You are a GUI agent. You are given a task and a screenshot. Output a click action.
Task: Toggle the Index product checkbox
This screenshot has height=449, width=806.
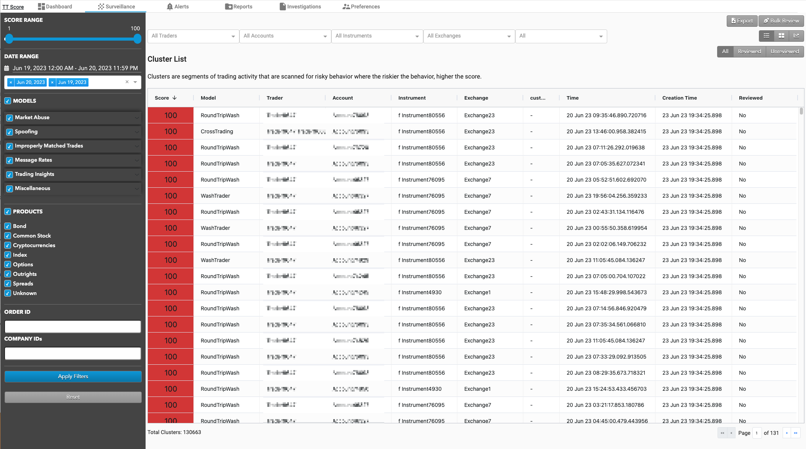coord(8,255)
